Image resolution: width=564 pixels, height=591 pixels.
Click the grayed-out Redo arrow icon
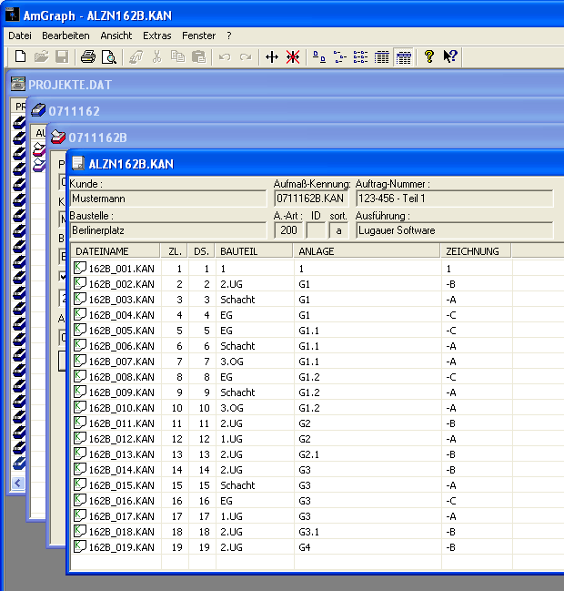pyautogui.click(x=246, y=56)
